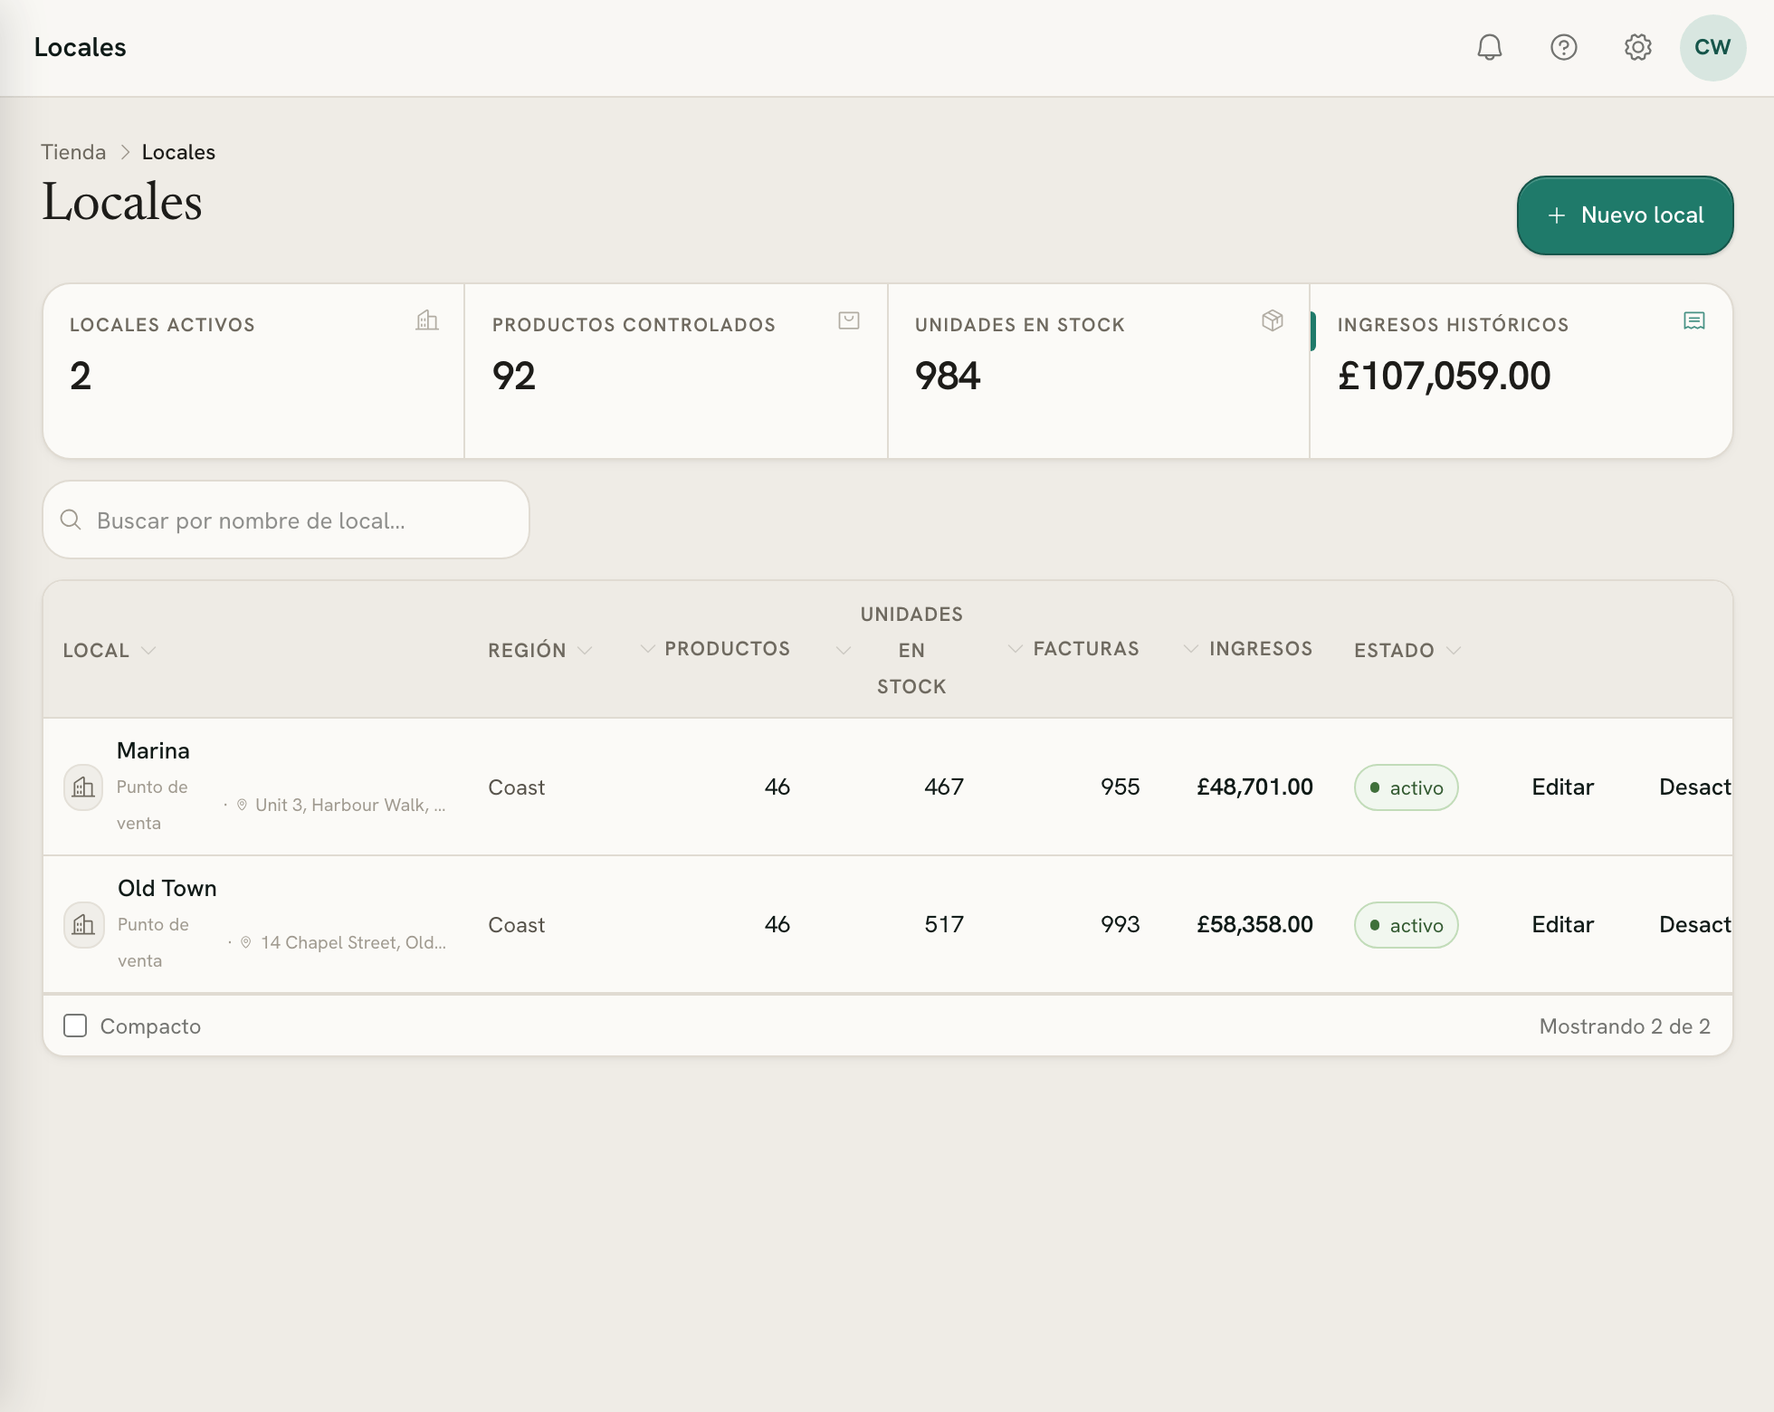Click the plus icon on Nuevo local button
The width and height of the screenshot is (1774, 1412).
click(1557, 215)
